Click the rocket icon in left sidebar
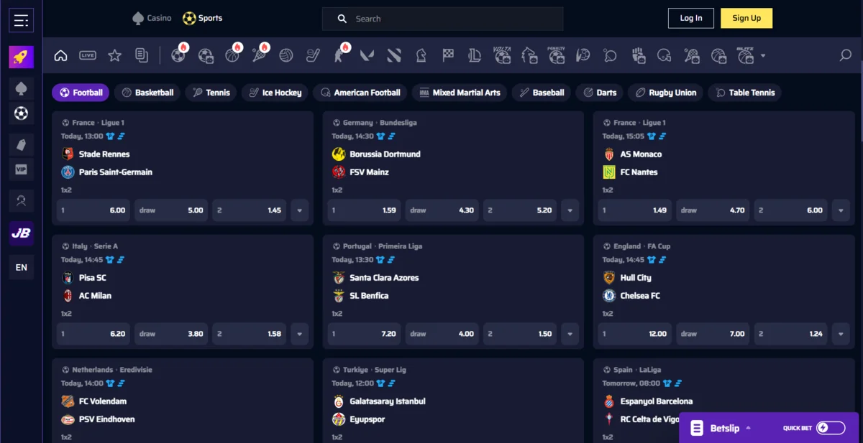The width and height of the screenshot is (863, 443). coord(22,57)
